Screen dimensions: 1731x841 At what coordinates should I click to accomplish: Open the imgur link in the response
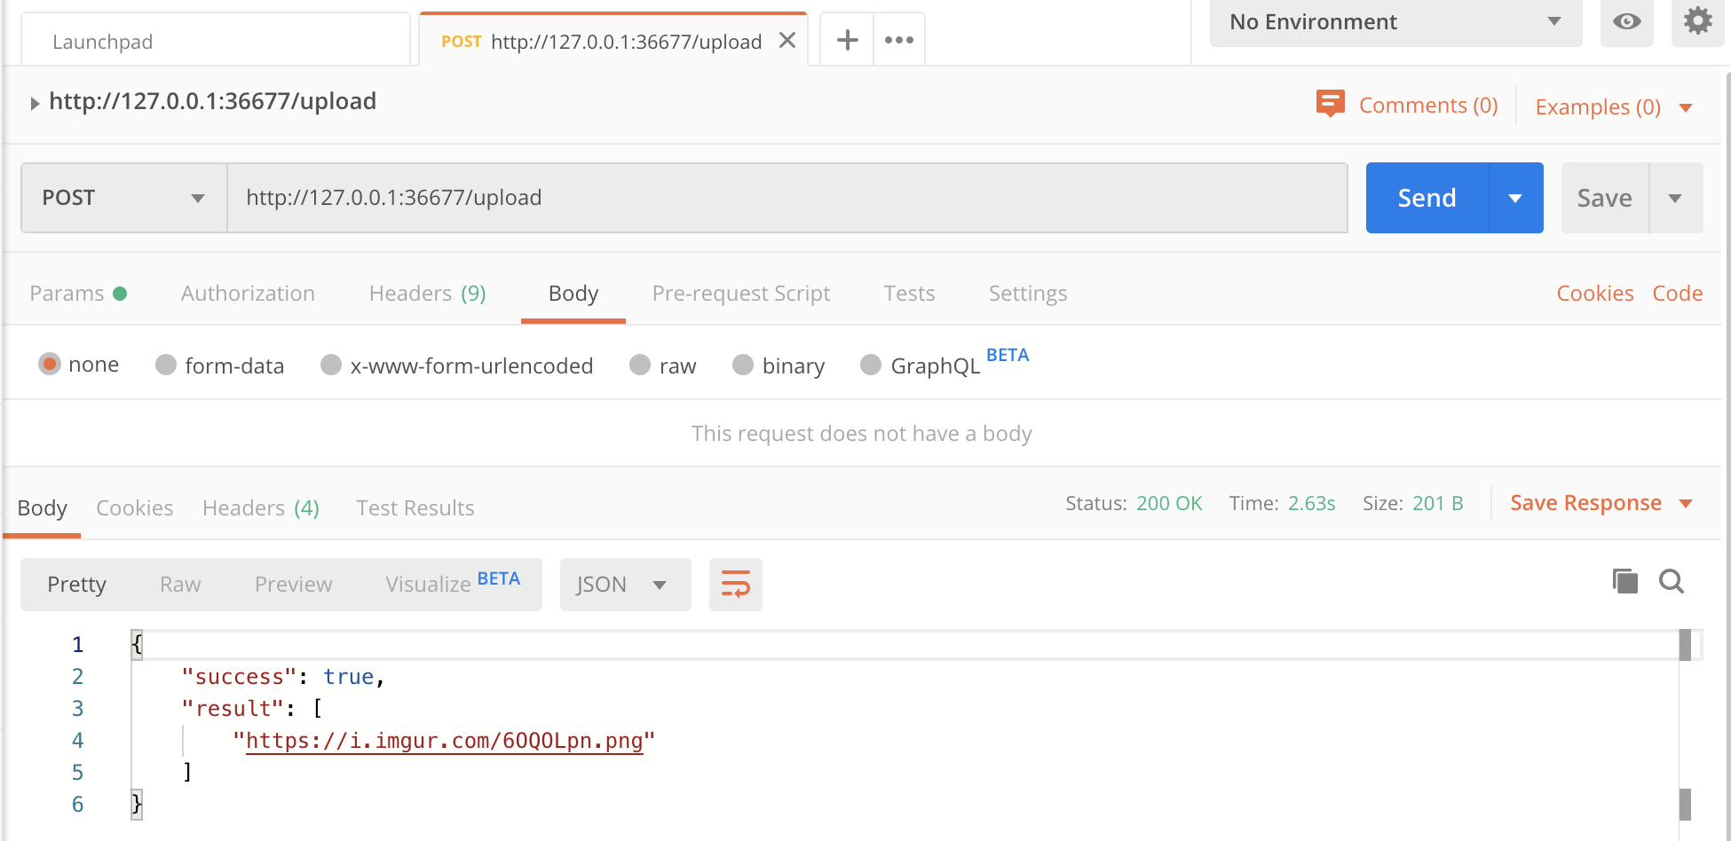444,741
